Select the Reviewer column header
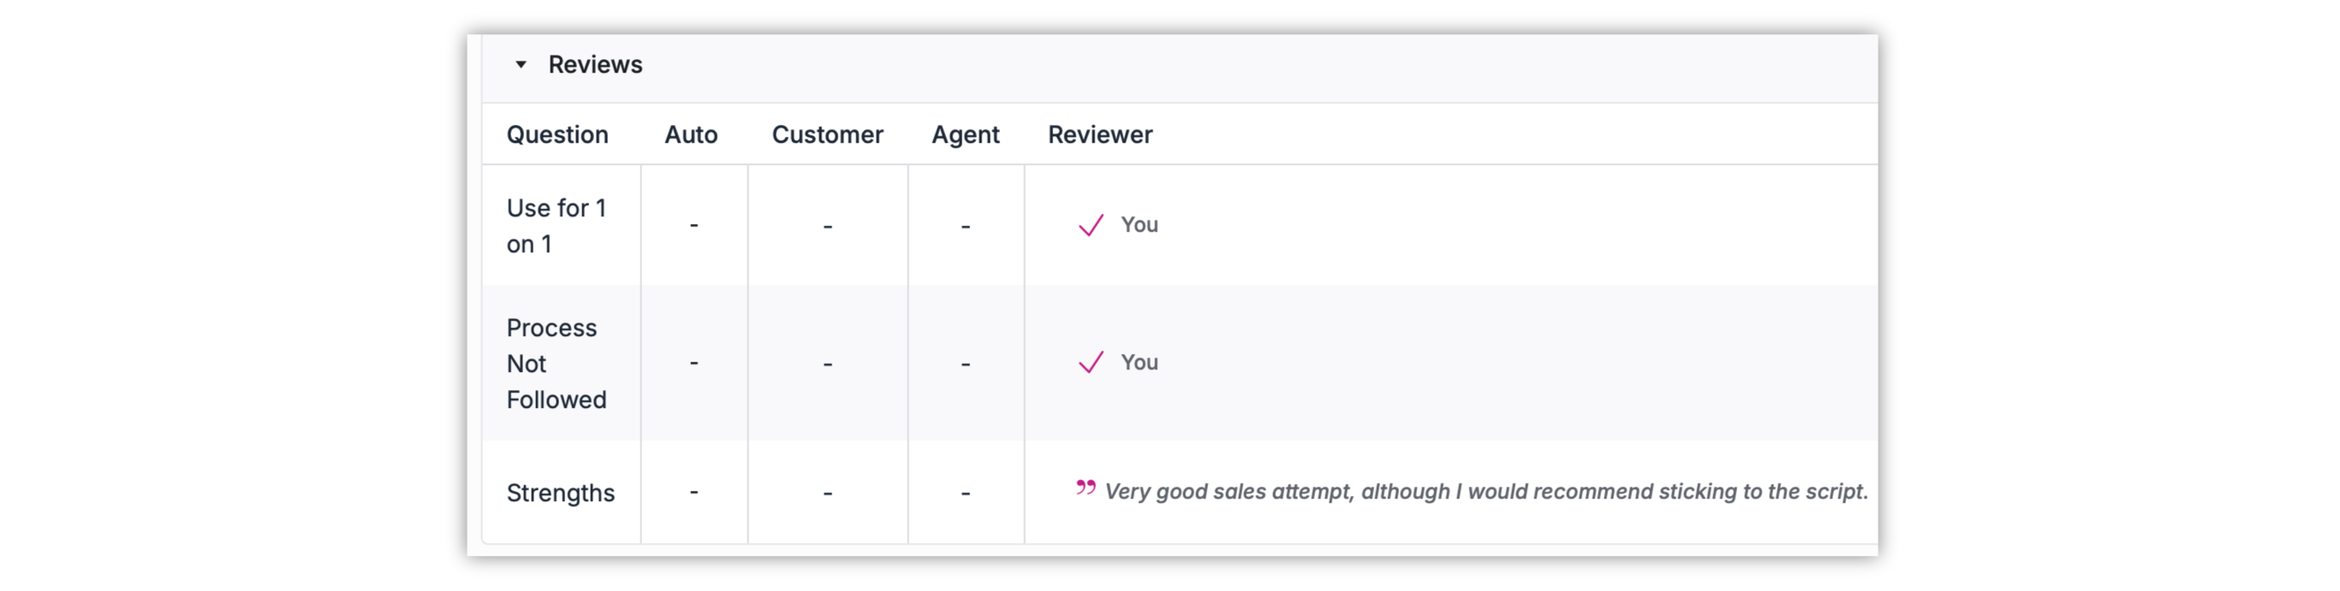The height and width of the screenshot is (591, 2340). [1100, 134]
